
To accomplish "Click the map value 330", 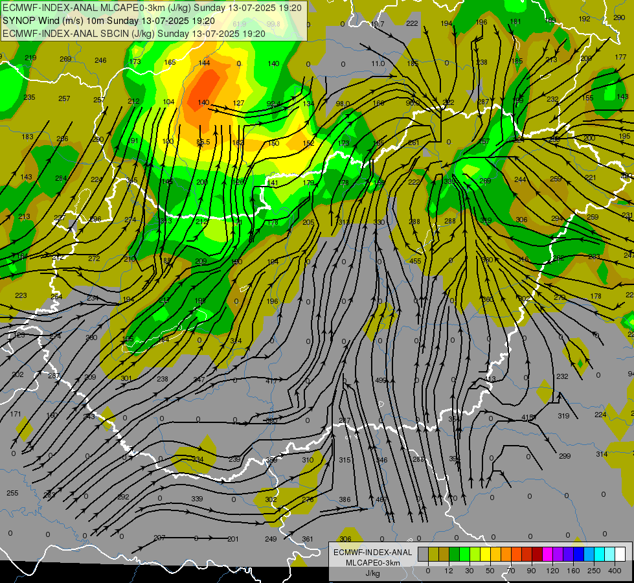I will click(x=379, y=222).
